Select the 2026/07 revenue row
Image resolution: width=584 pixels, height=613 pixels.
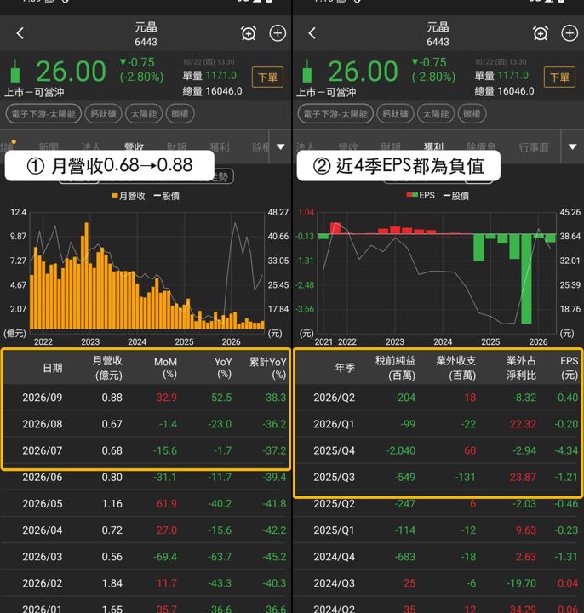(146, 450)
